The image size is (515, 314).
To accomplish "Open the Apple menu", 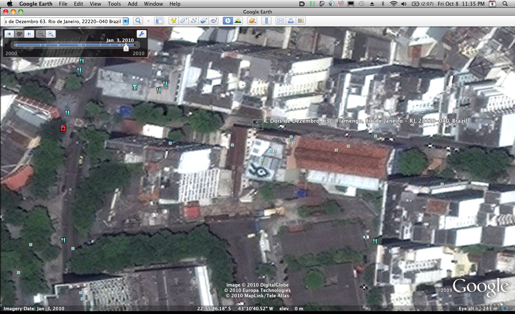I will [x=10, y=4].
